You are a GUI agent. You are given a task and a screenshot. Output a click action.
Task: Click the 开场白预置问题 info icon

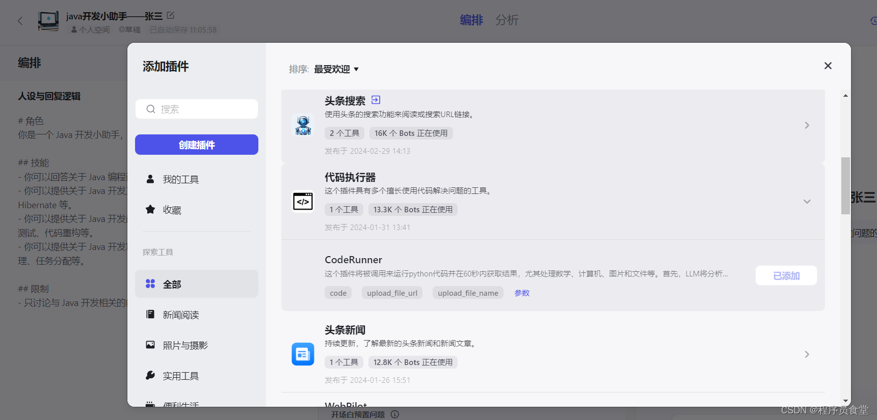[395, 414]
